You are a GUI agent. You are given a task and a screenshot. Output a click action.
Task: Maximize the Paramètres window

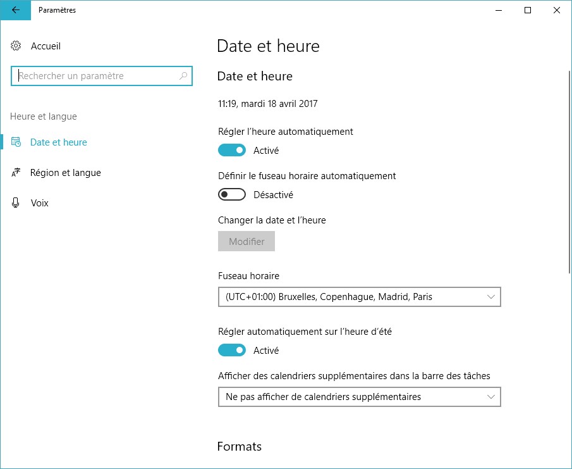tap(528, 10)
